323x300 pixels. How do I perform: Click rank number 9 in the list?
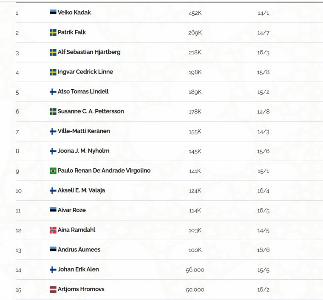(x=17, y=171)
